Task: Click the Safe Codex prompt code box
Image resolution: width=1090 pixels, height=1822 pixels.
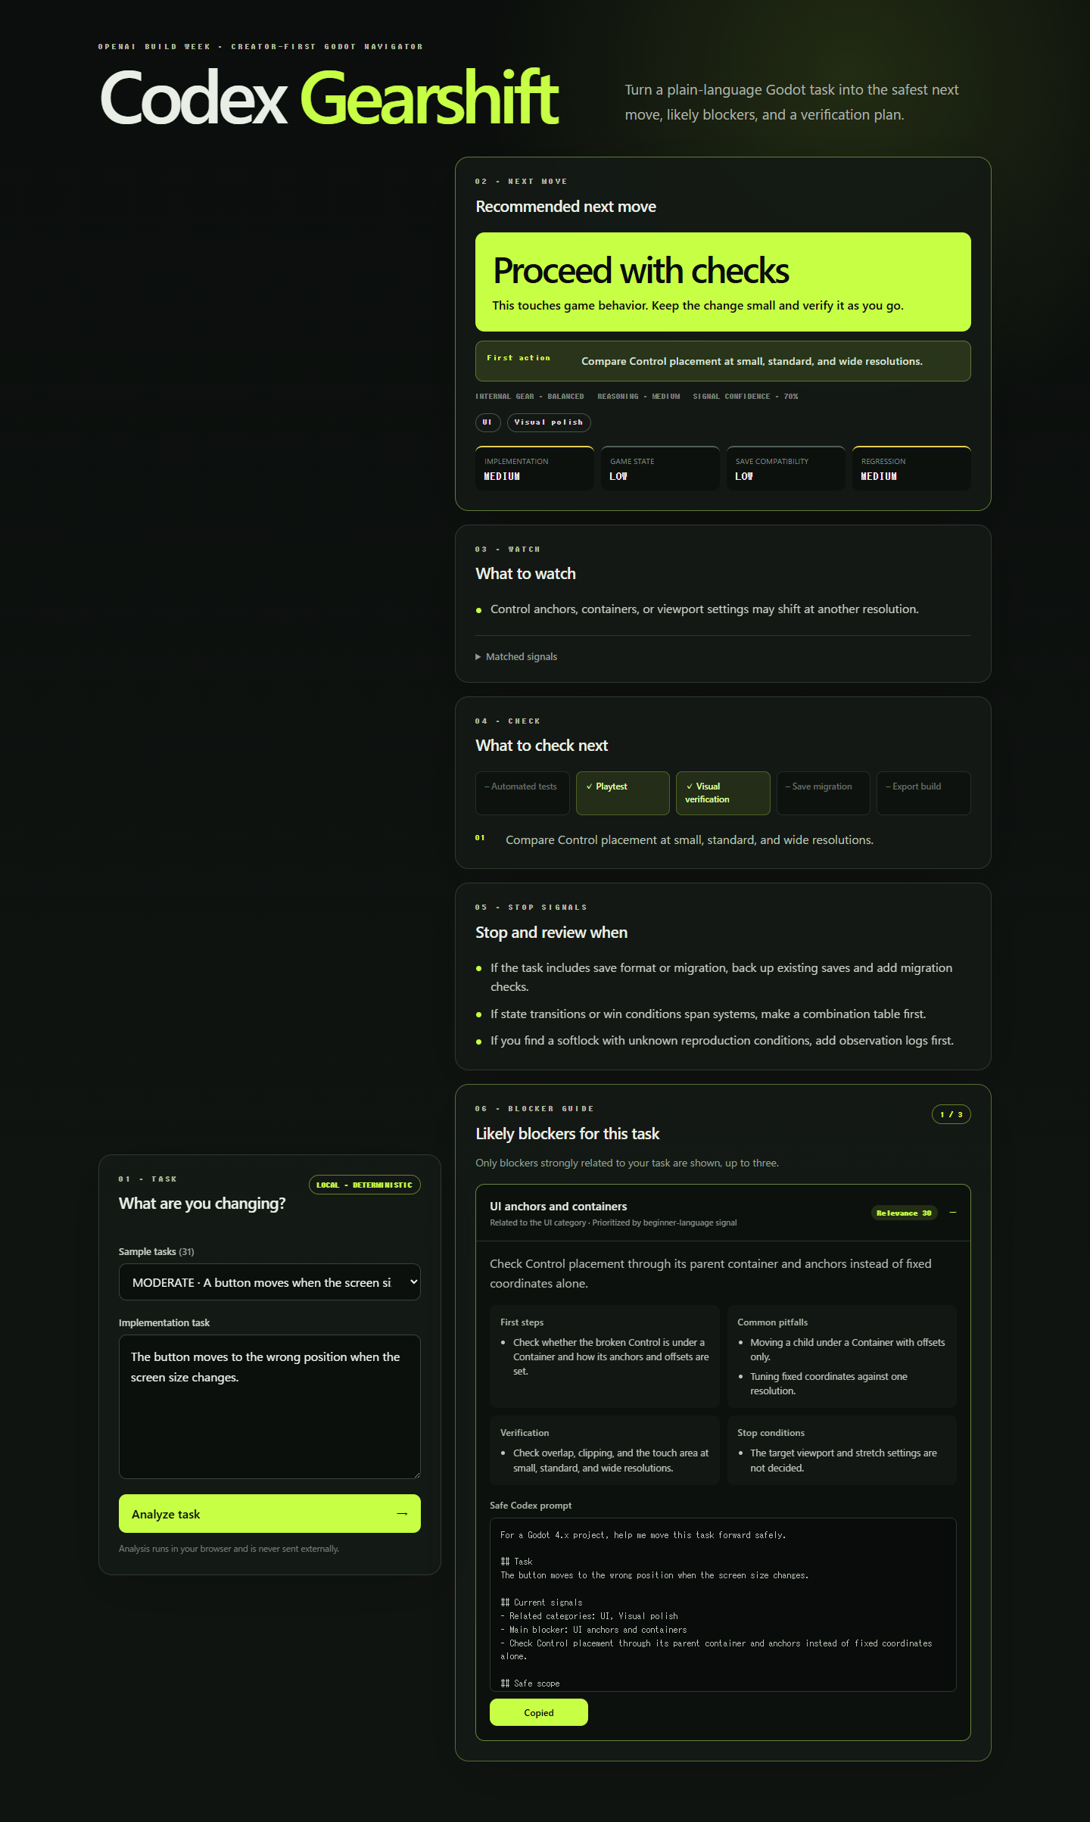Action: point(723,1605)
